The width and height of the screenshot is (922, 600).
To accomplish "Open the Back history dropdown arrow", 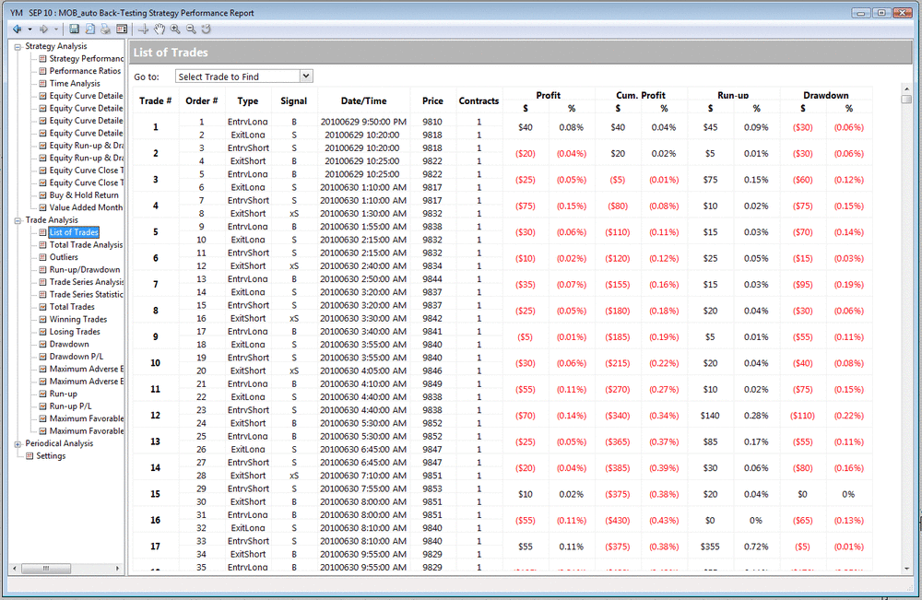I will point(30,29).
